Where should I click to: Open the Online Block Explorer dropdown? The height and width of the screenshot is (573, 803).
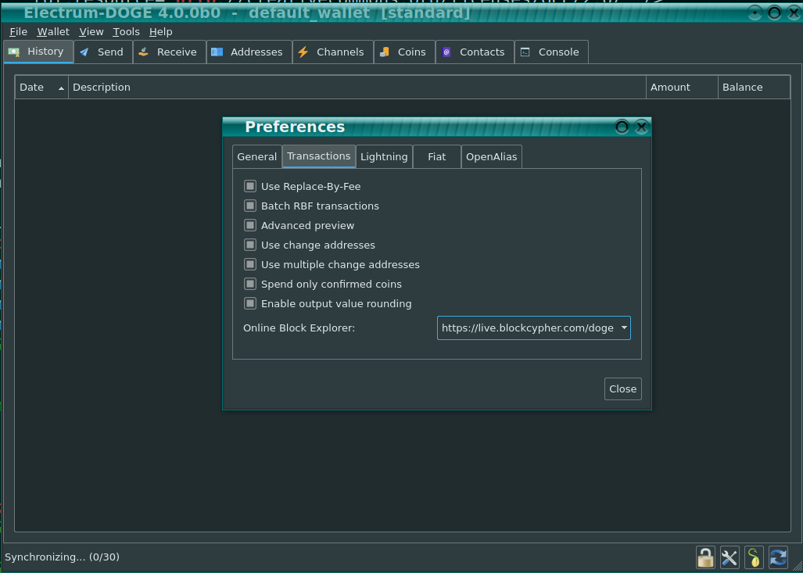[533, 328]
